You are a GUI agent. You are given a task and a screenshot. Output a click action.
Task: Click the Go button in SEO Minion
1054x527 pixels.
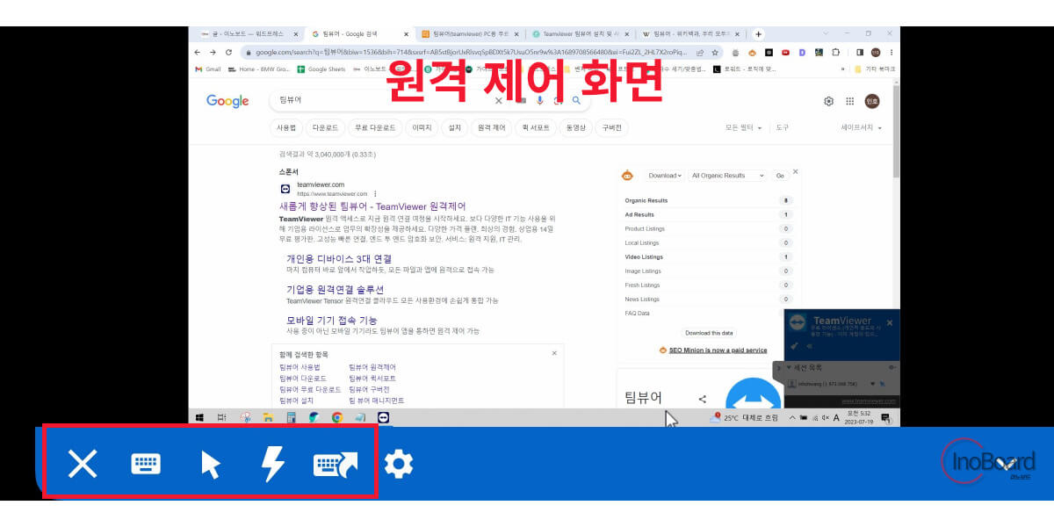tap(780, 176)
